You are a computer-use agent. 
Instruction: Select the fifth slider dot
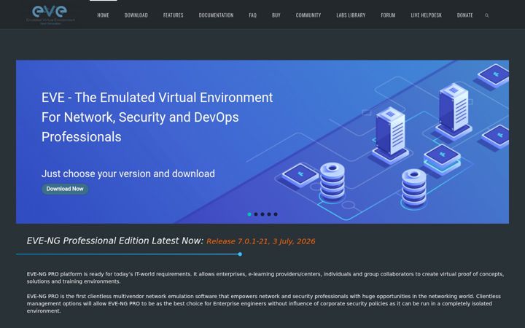276,214
